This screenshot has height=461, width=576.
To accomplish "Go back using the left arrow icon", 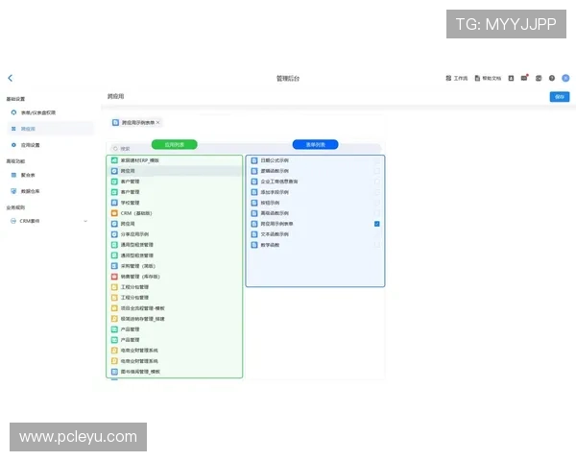I will [11, 78].
